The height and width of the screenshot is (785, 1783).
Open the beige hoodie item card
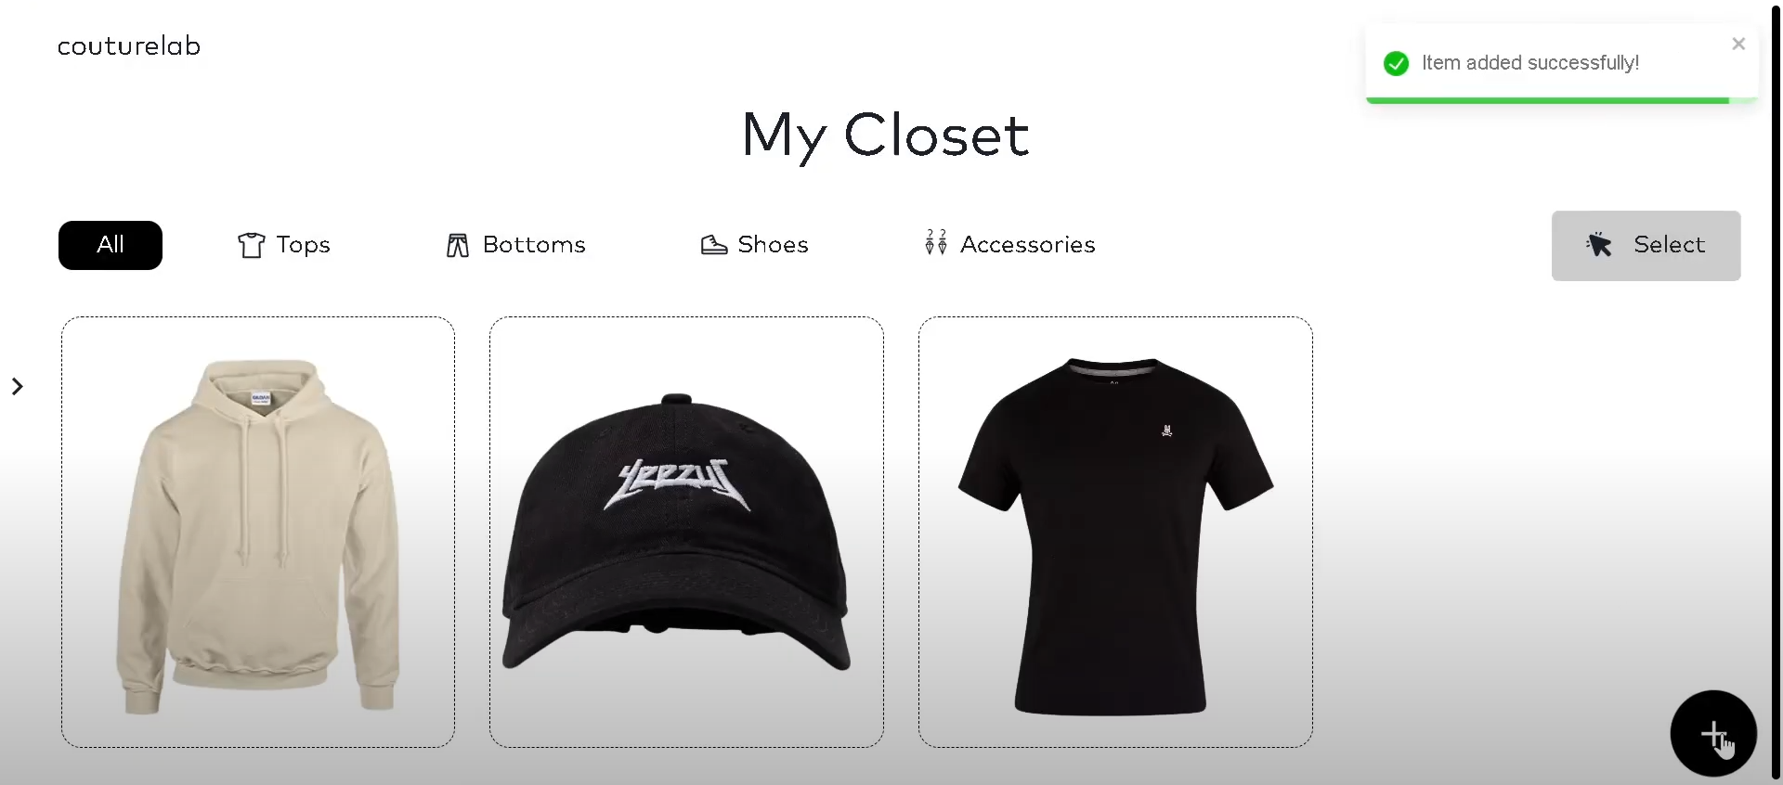258,532
